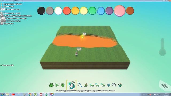Screen dimensions: 171x96
Task: Open Google Chrome from the taskbar
Action: (30, 94)
